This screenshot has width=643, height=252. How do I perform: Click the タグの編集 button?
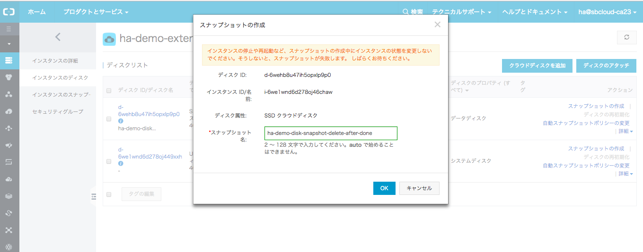coord(141,194)
